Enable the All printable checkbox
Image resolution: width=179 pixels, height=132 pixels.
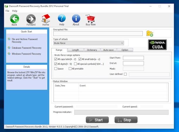pyautogui.click(x=70, y=69)
